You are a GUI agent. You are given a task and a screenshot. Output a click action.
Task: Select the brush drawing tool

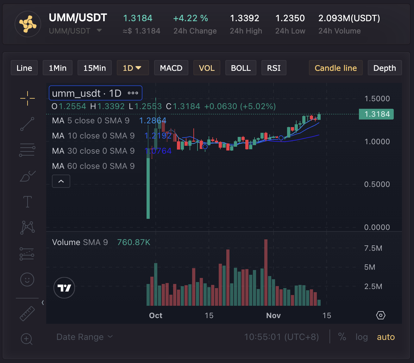pyautogui.click(x=28, y=176)
